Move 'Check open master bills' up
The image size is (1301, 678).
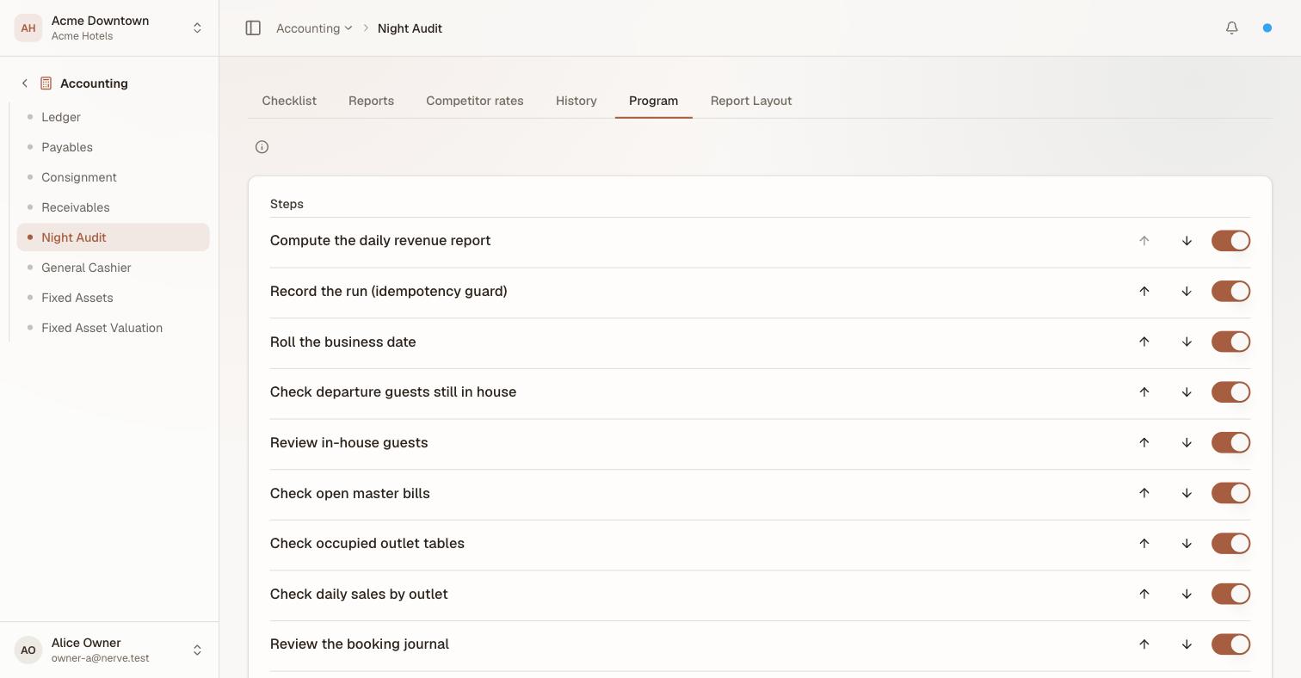1144,493
